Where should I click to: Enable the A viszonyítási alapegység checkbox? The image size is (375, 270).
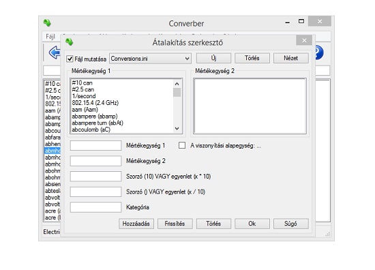pyautogui.click(x=182, y=145)
